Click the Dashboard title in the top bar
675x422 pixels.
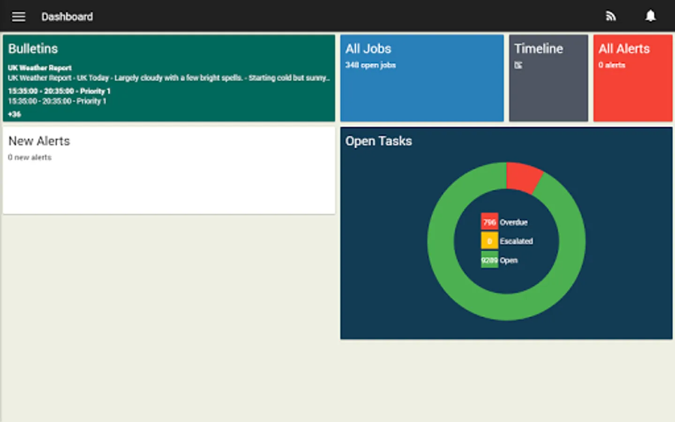(x=67, y=17)
